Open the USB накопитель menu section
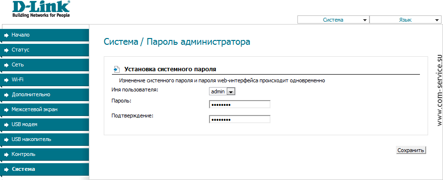 coord(44,140)
